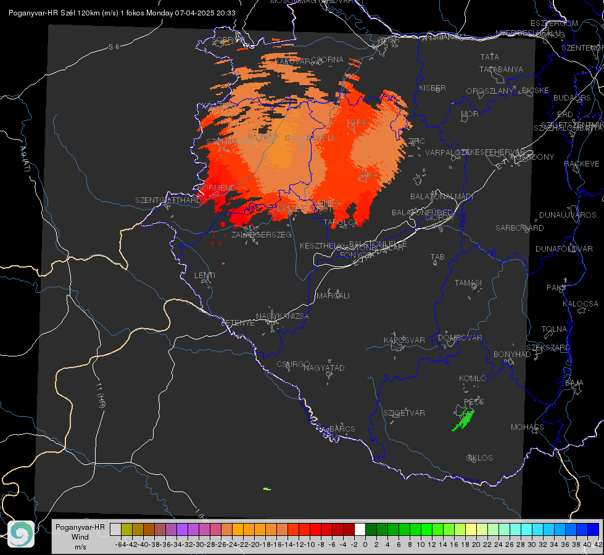Select the MOR town label
Screen dimensions: 604x555
[470, 113]
